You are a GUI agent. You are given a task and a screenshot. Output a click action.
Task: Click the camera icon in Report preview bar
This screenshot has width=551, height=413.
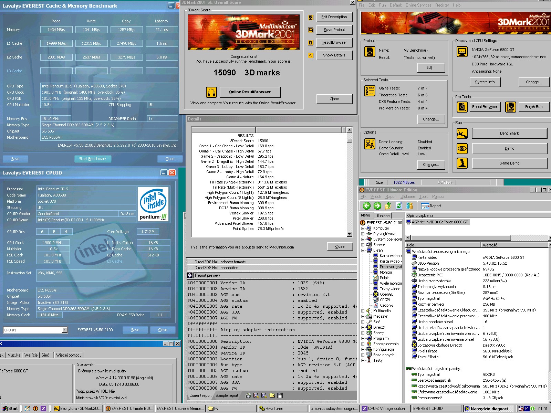coord(248,395)
